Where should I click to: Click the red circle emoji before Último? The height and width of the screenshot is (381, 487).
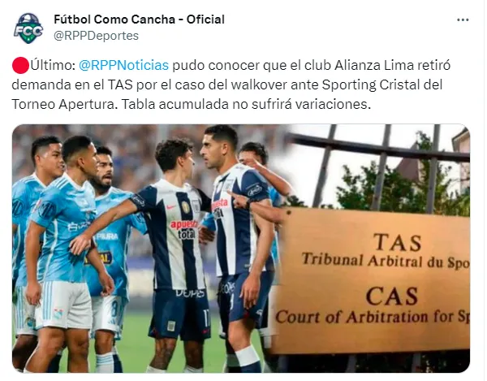[20, 66]
